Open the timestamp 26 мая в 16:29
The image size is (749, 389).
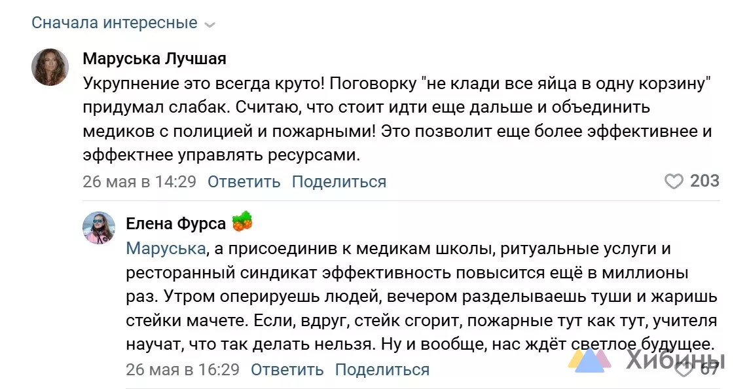pos(183,369)
